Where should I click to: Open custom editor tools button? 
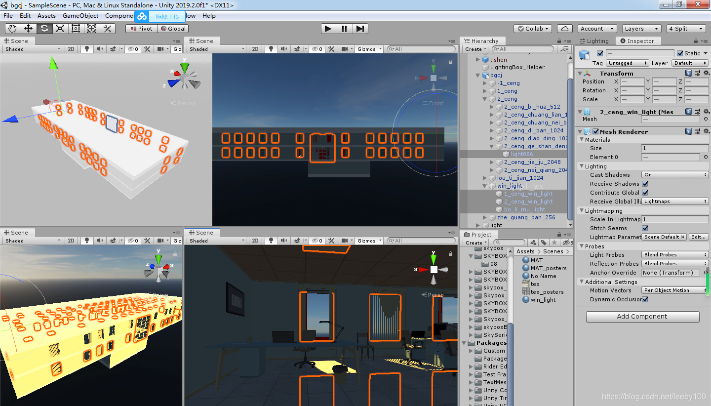pyautogui.click(x=107, y=29)
